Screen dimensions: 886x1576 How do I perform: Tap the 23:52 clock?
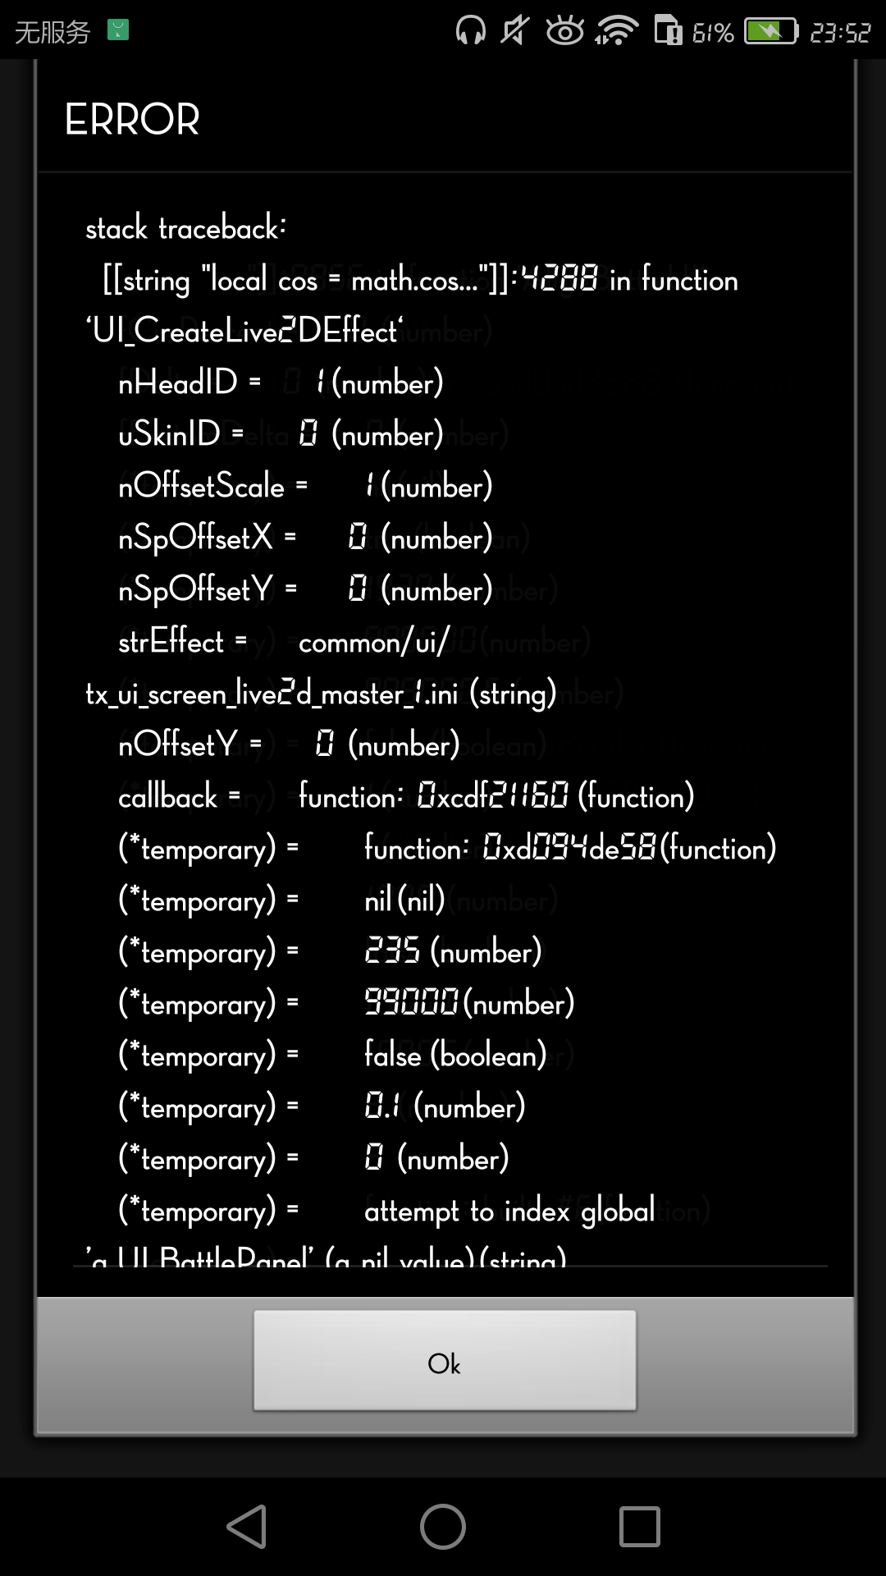point(840,32)
